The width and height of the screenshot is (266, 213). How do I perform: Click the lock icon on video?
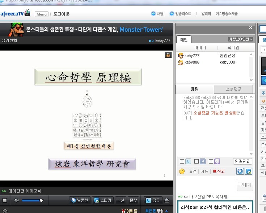[168, 55]
